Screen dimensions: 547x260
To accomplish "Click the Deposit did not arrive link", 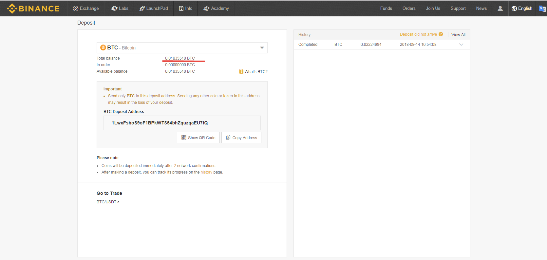I will (418, 34).
